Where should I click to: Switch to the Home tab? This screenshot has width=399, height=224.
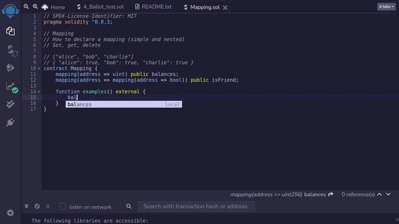pyautogui.click(x=54, y=7)
